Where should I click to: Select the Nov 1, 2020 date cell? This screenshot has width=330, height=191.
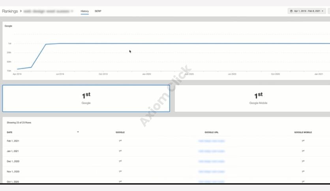13,171
